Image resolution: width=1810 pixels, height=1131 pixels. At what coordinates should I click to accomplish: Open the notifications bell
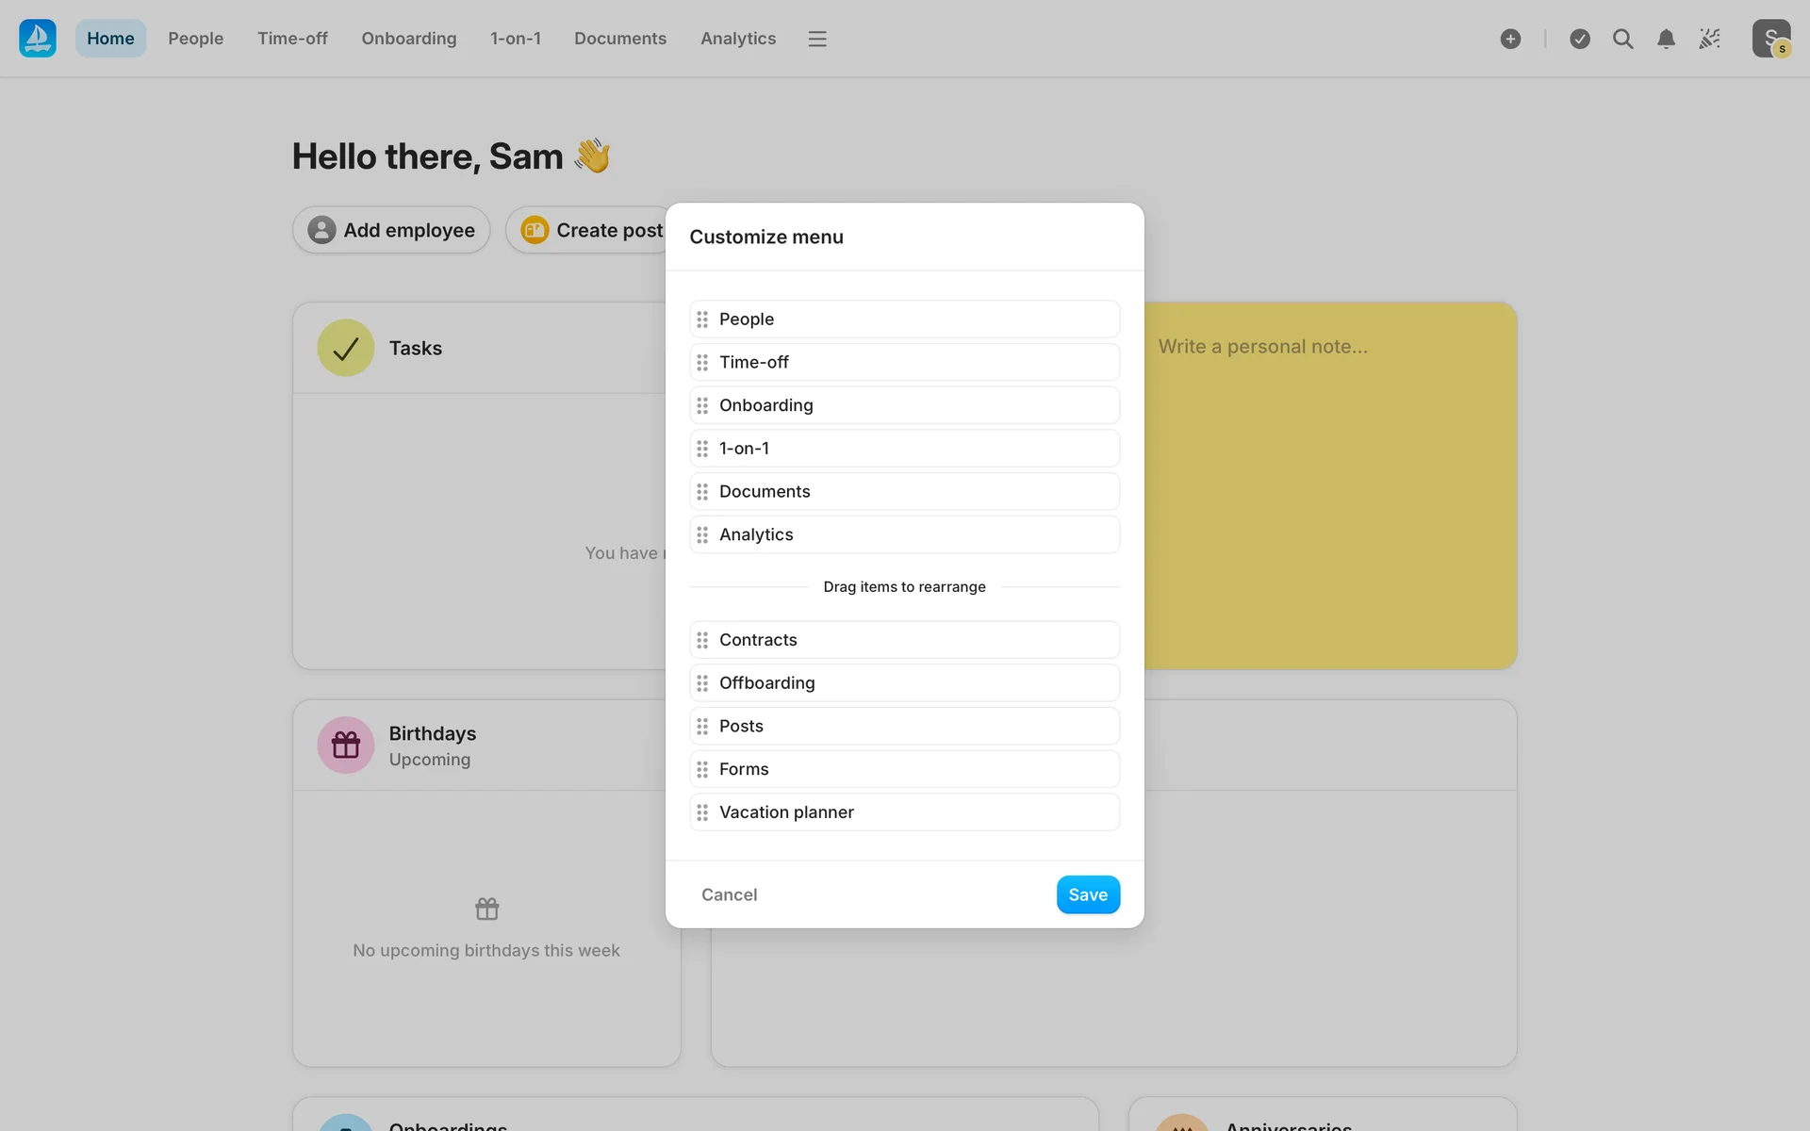[x=1666, y=39]
